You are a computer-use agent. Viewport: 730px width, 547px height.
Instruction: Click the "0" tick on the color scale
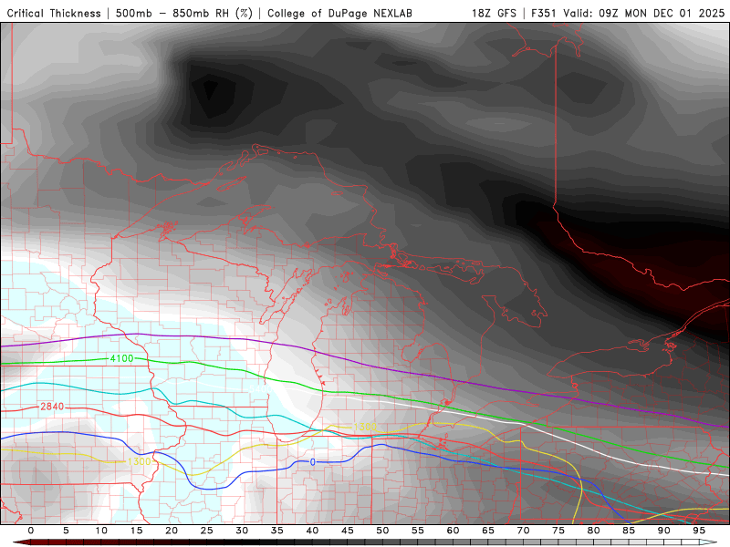pos(31,531)
